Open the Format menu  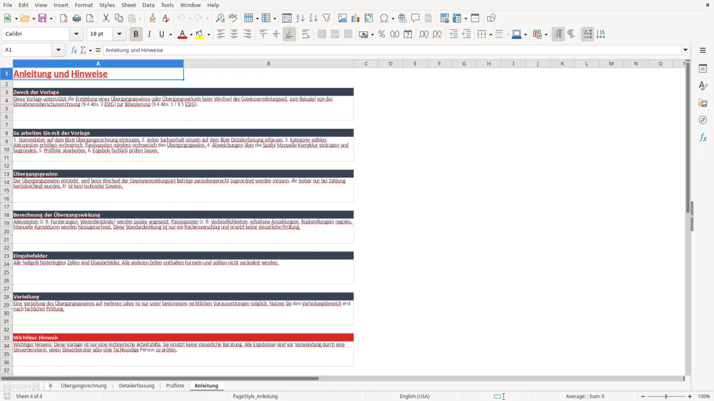click(83, 5)
